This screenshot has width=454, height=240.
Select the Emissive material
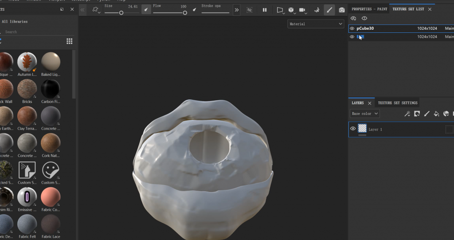click(27, 200)
